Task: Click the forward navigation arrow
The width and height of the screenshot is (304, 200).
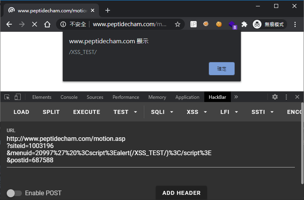Action: pyautogui.click(x=22, y=24)
